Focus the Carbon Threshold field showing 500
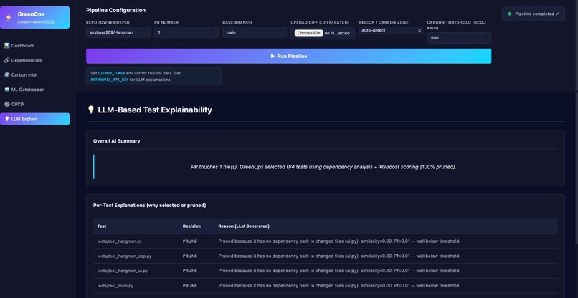The height and width of the screenshot is (298, 578). point(459,37)
